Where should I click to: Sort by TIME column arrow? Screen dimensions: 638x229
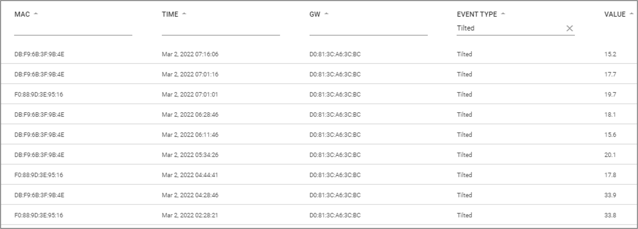(184, 14)
